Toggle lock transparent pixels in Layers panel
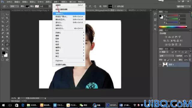This screenshot has width=192, height=108. coord(165,60)
